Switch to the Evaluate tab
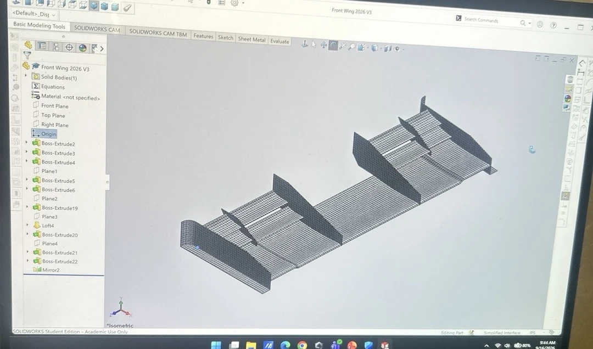Image resolution: width=593 pixels, height=349 pixels. [279, 41]
